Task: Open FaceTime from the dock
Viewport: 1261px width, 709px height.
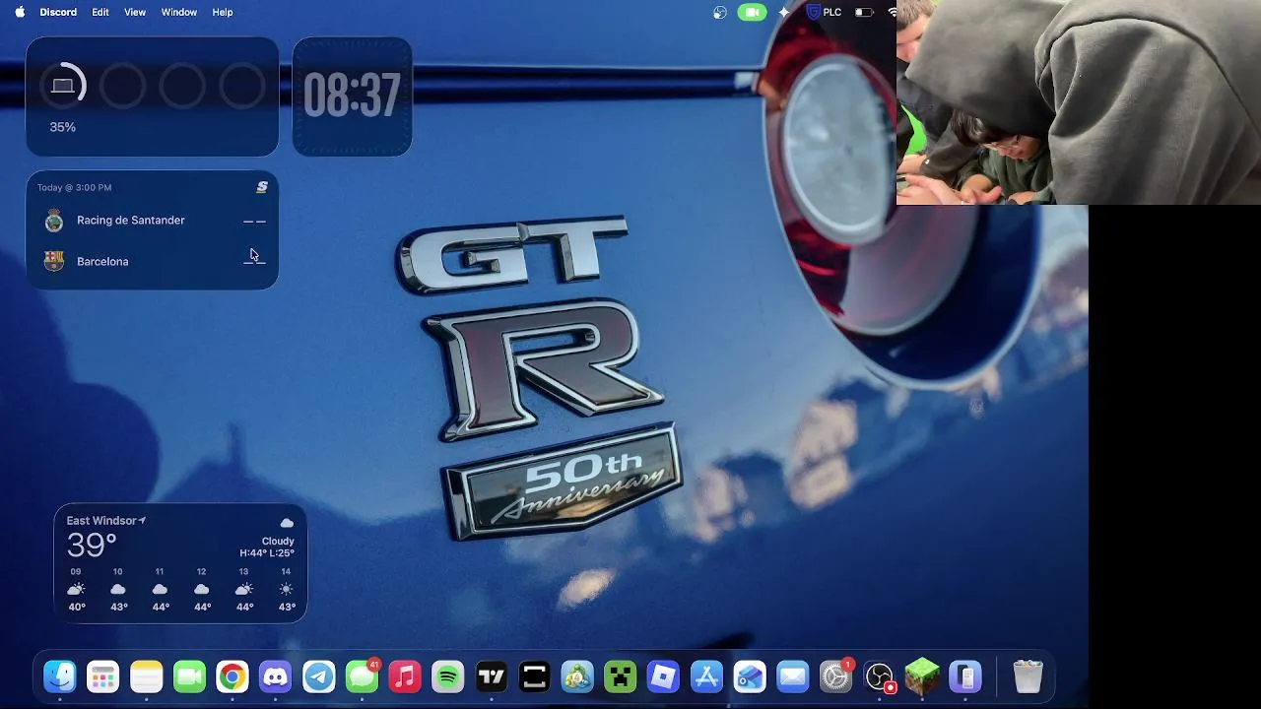Action: pyautogui.click(x=189, y=677)
